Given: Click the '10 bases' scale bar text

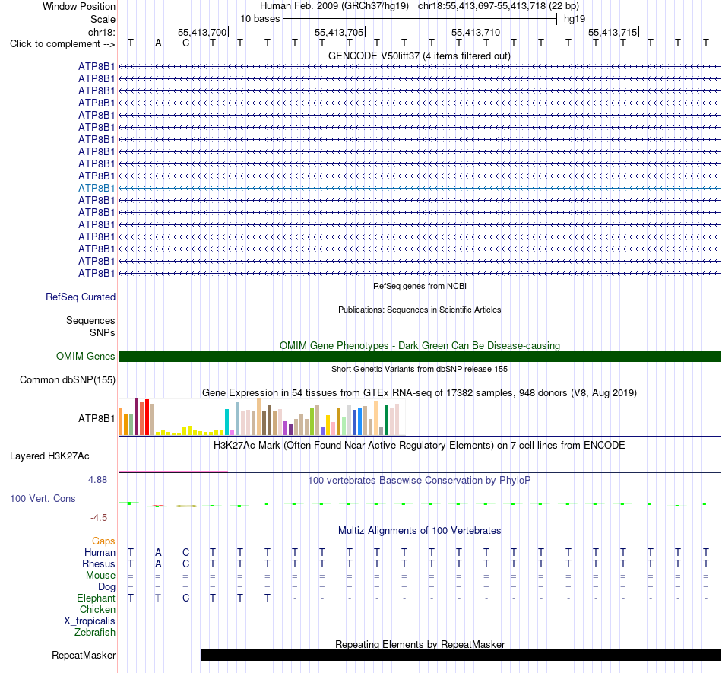Looking at the screenshot, I should [260, 19].
